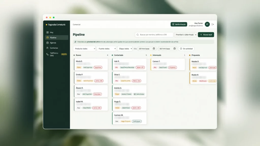Open Silvia S. lead card
This screenshot has width=260, height=146.
point(129,78)
